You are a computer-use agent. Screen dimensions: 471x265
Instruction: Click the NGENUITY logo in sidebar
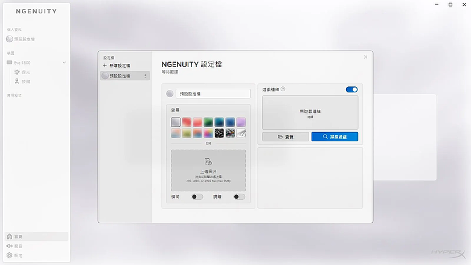(36, 11)
